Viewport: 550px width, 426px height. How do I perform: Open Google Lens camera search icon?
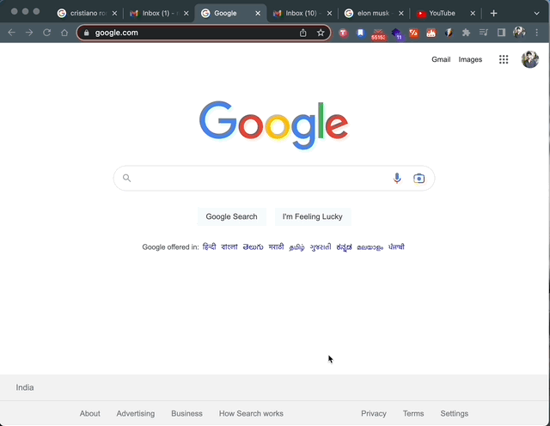(419, 179)
